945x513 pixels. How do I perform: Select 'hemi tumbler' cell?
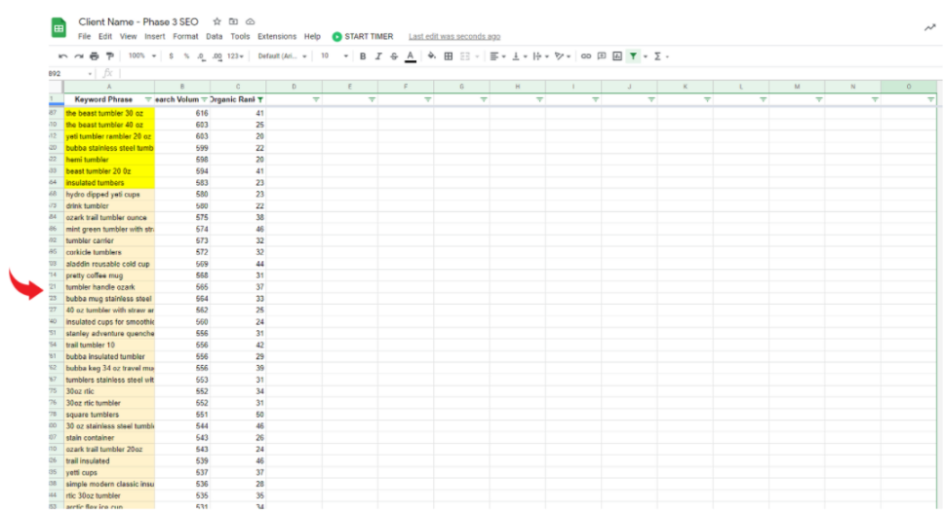pyautogui.click(x=109, y=160)
